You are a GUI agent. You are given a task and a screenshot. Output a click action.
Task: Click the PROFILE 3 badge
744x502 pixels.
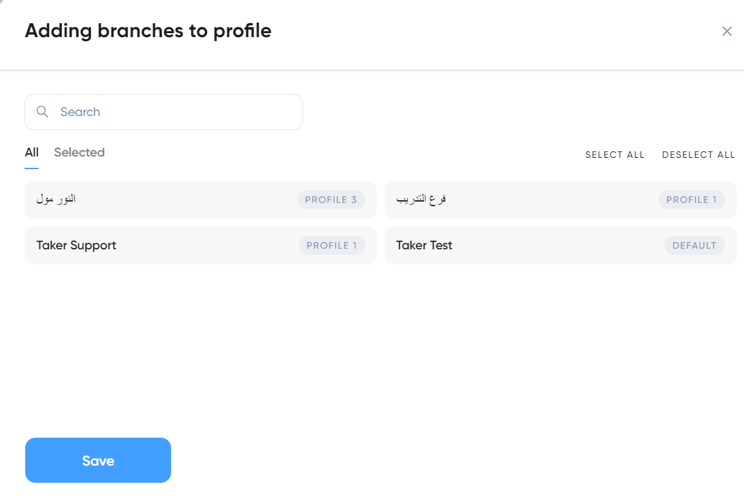pos(331,200)
